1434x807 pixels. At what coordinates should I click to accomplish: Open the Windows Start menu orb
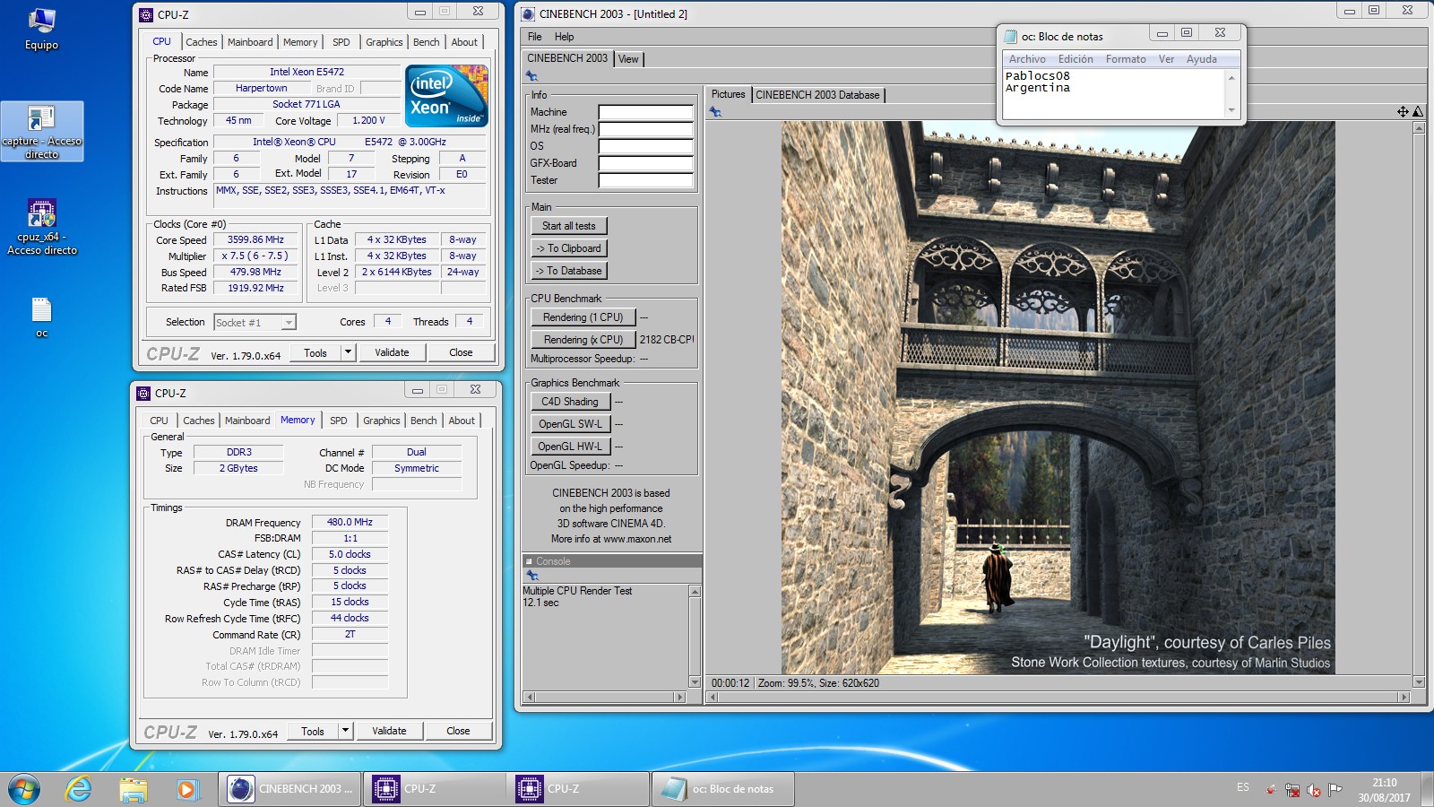coord(23,789)
